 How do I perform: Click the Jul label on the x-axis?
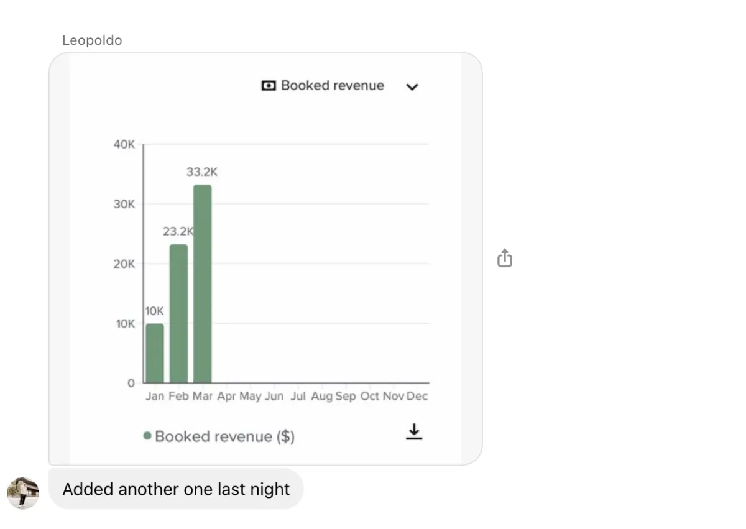tap(298, 396)
